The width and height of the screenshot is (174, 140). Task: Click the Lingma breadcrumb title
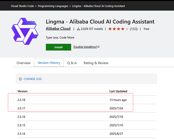click(x=98, y=6)
